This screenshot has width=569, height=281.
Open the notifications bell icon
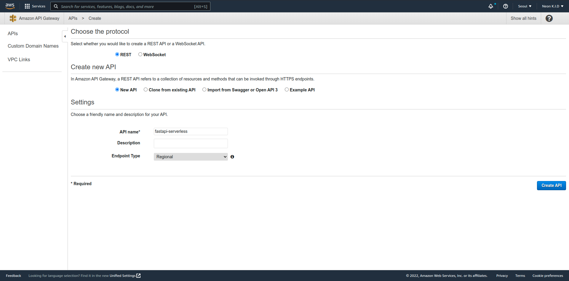[x=491, y=6]
